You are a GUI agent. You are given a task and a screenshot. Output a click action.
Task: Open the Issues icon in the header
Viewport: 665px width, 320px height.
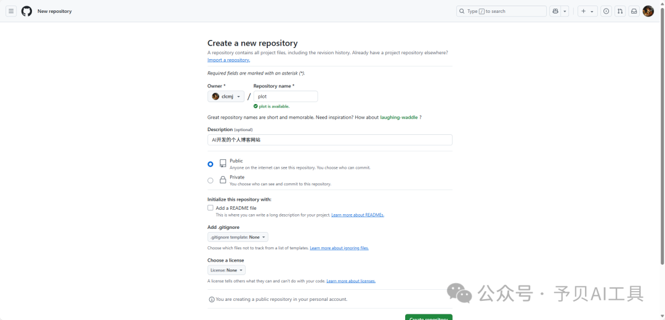coord(606,11)
